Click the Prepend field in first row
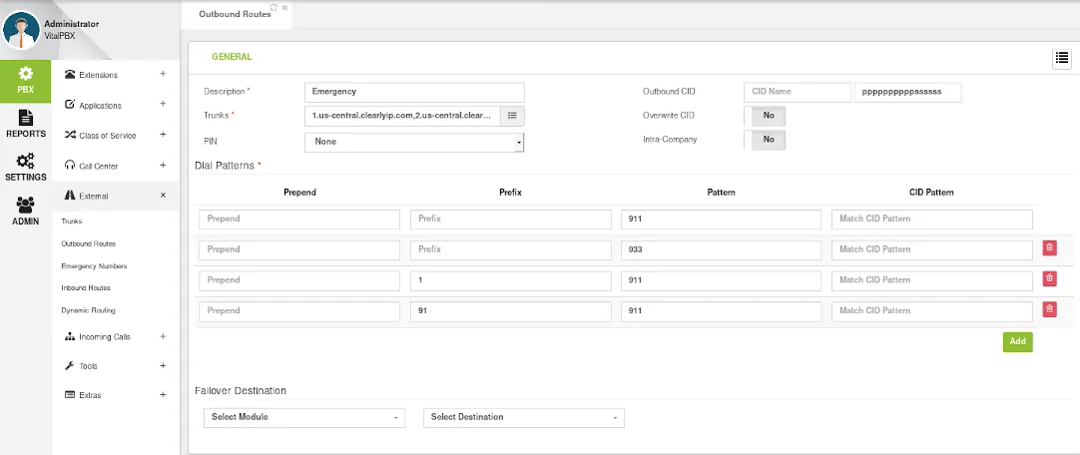Viewport: 1080px width, 455px height. [x=299, y=220]
